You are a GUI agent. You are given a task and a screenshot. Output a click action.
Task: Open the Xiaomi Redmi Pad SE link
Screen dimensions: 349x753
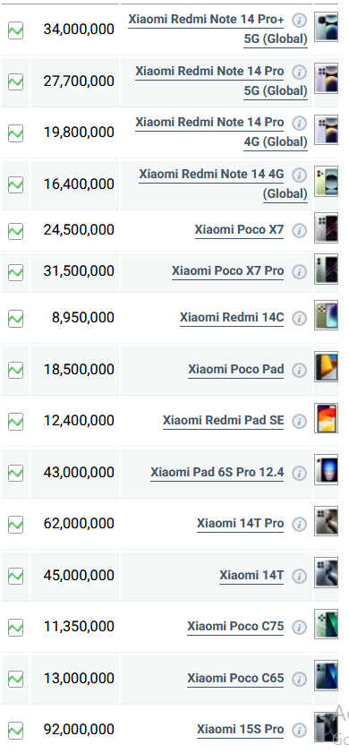click(x=223, y=421)
